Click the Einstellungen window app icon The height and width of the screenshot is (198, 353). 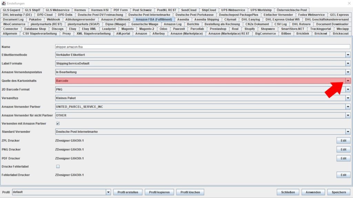3,3
